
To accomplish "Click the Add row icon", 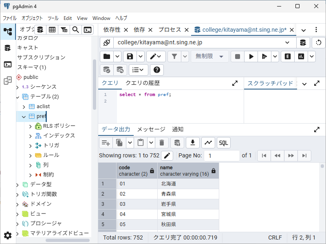I will [106, 143].
